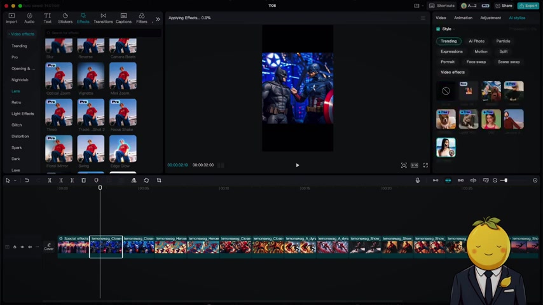Click the search for effects field
Image resolution: width=543 pixels, height=305 pixels.
103,33
